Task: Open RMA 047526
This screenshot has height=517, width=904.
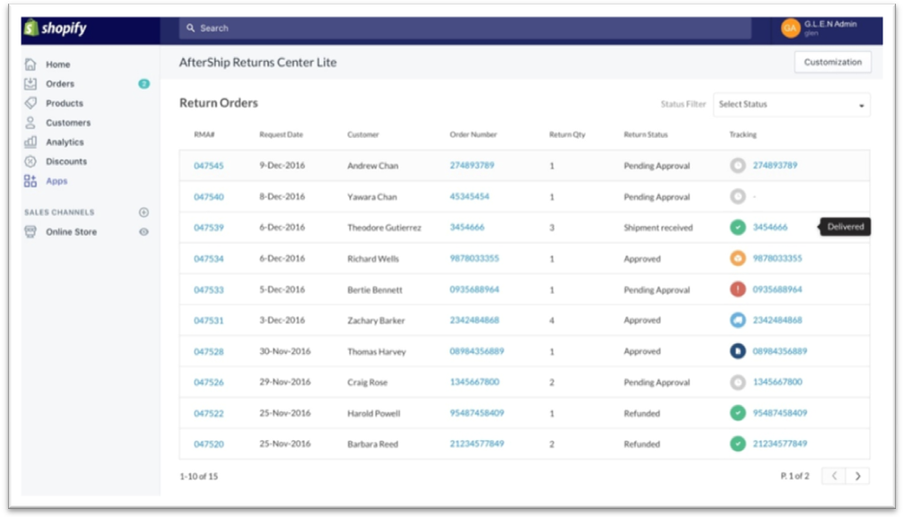Action: (209, 383)
